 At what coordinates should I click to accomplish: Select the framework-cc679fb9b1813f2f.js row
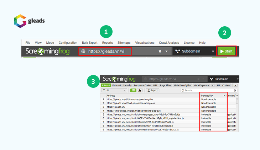tap(143, 130)
